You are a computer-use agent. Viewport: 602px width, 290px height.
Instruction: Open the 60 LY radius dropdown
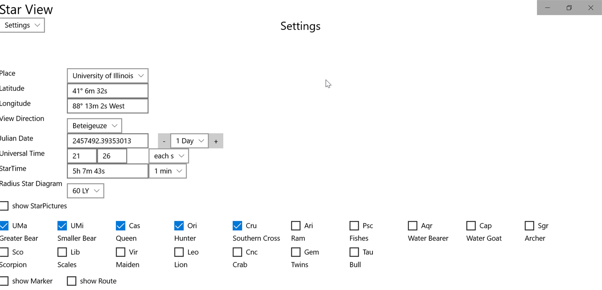pos(85,191)
